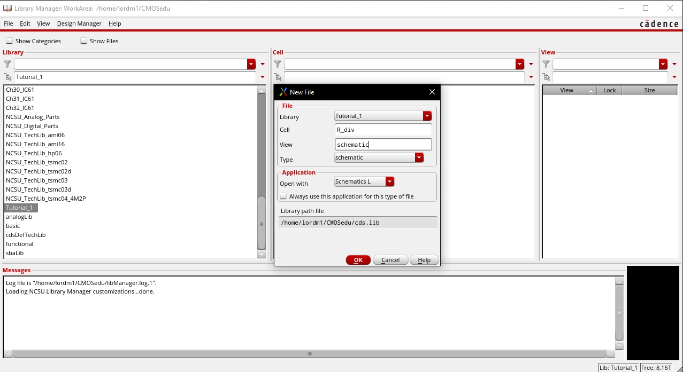
Task: Open Library filter history arrow
Action: coord(263,64)
